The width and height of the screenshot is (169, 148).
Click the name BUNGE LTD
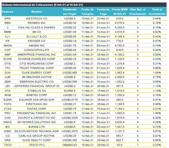[x=37, y=127]
